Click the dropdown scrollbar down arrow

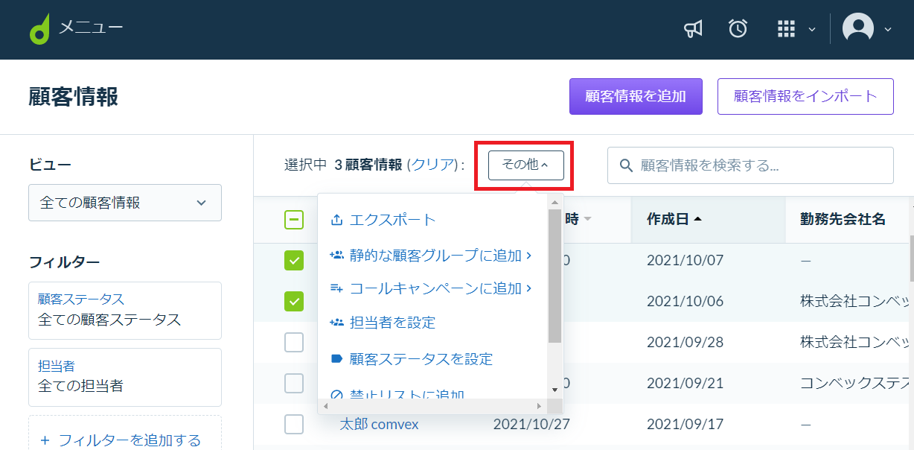pos(555,390)
